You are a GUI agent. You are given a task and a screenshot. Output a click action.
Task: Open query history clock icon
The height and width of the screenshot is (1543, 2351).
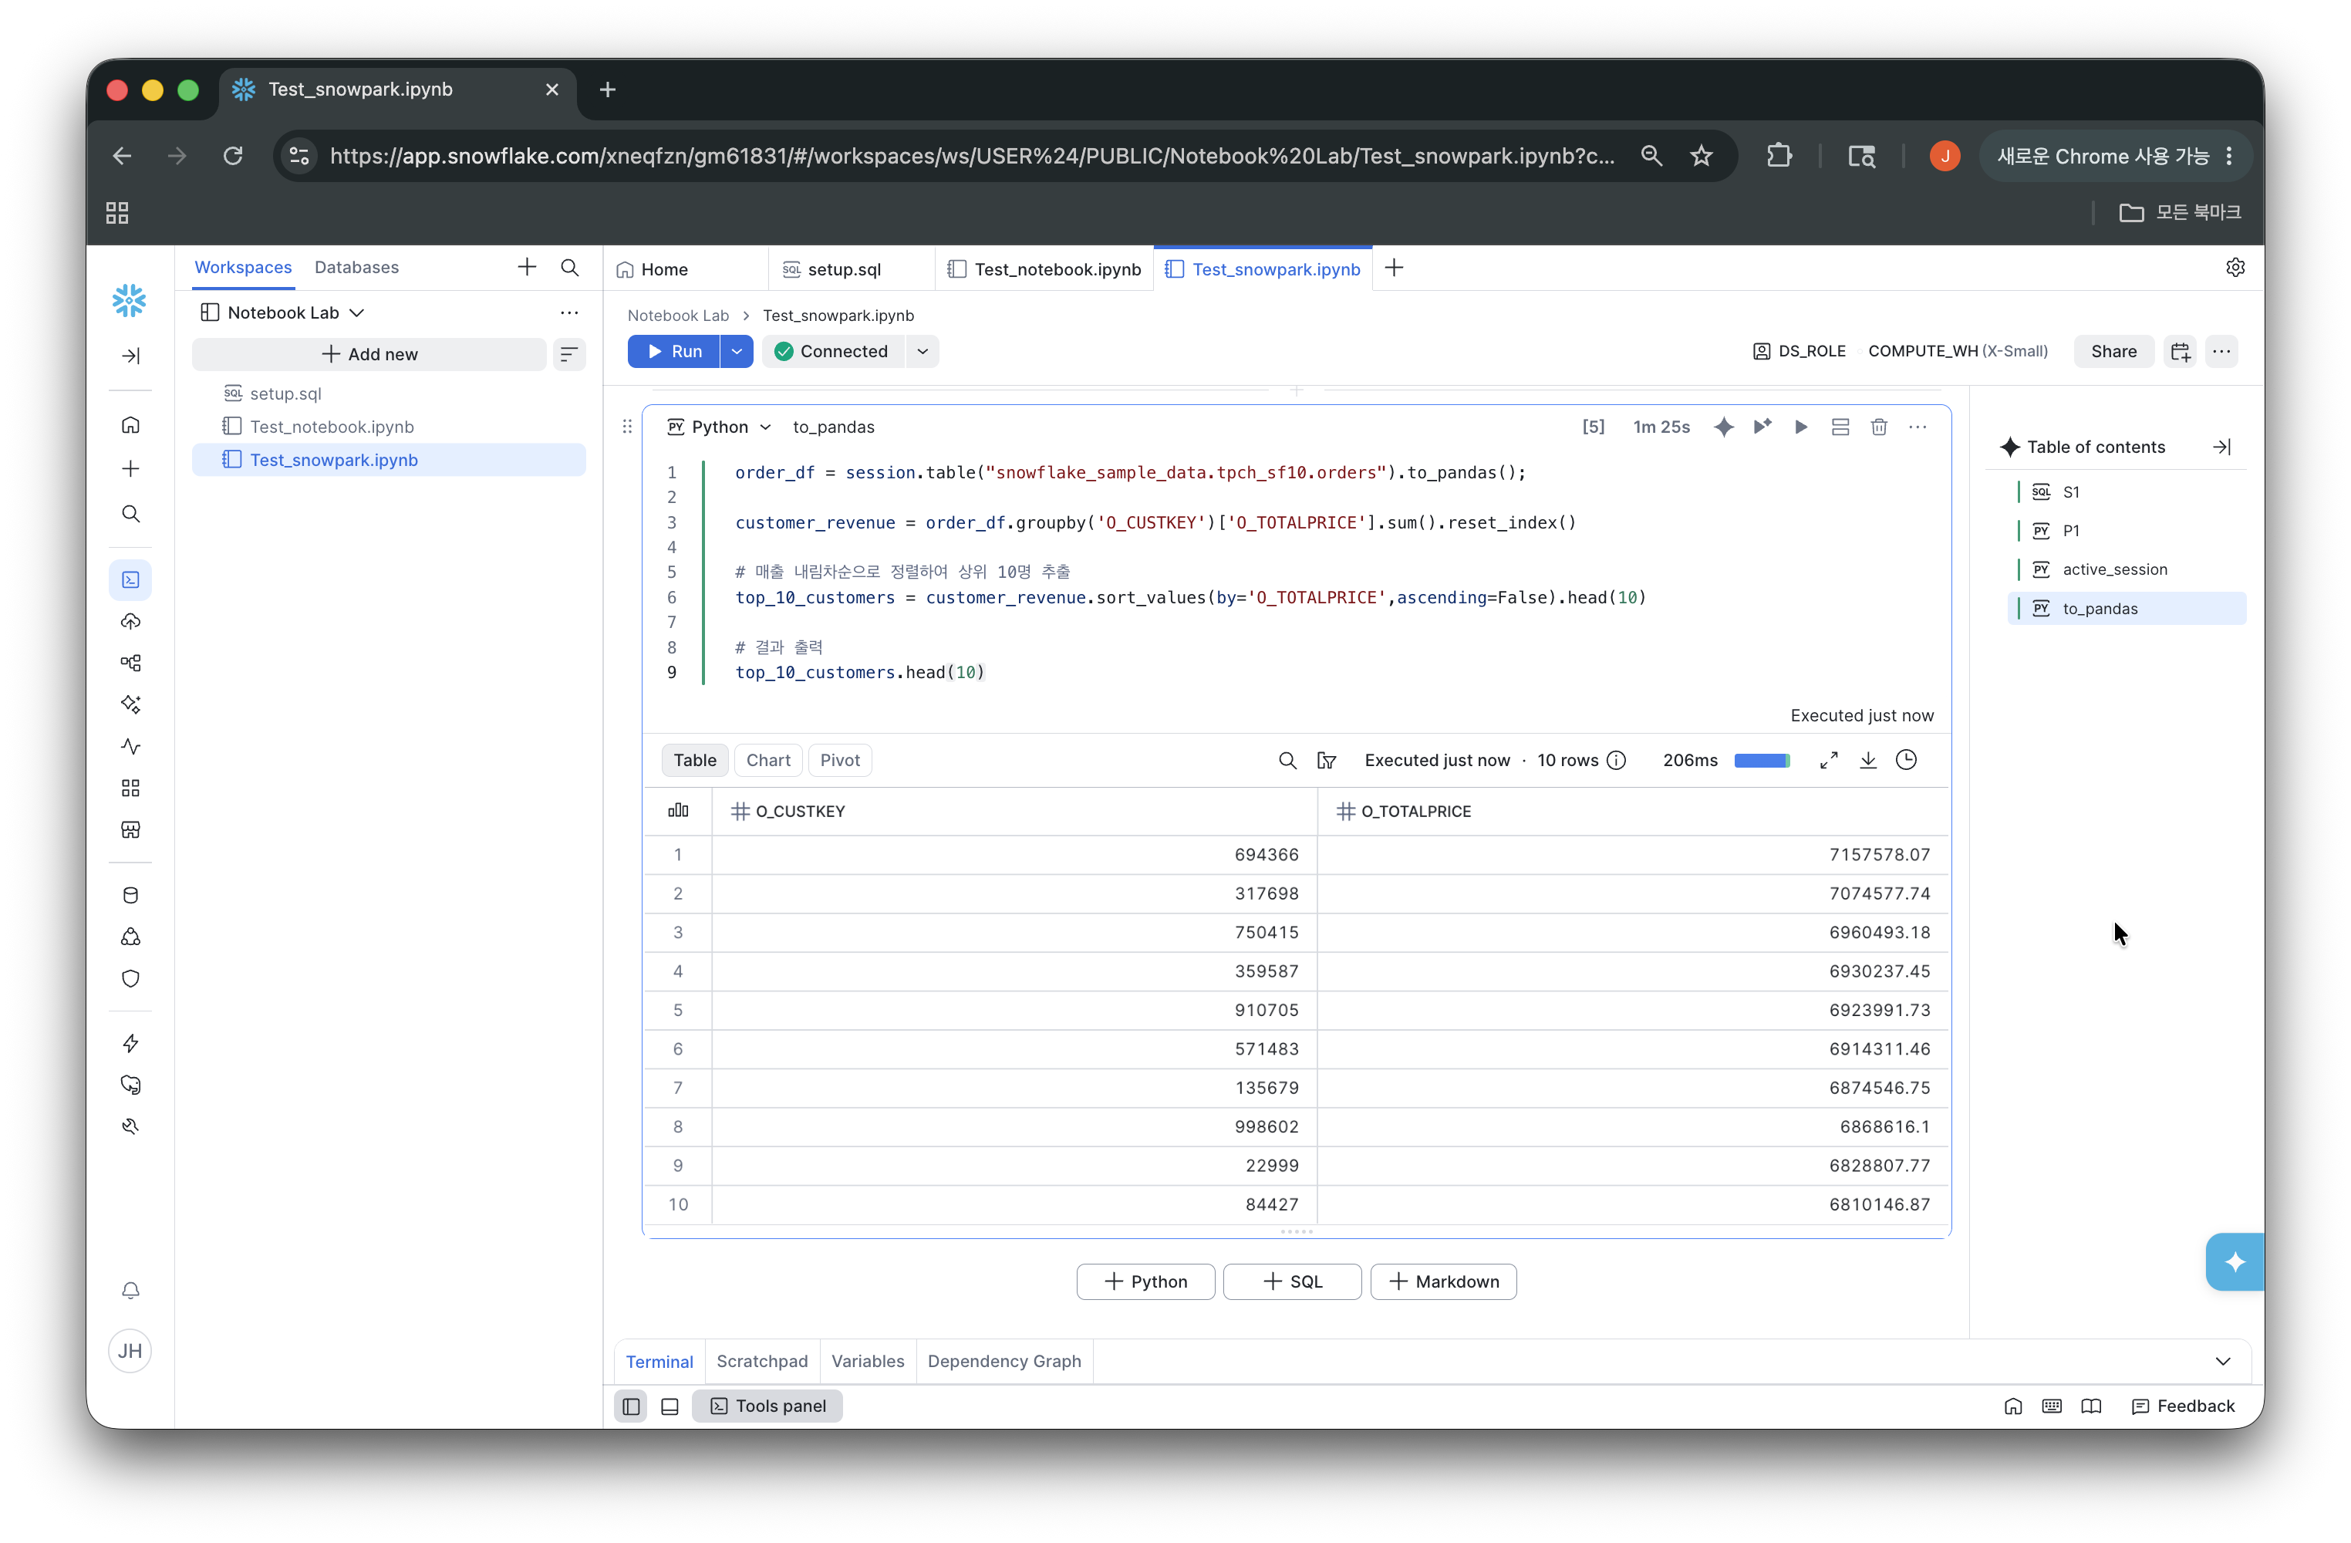(x=1907, y=761)
